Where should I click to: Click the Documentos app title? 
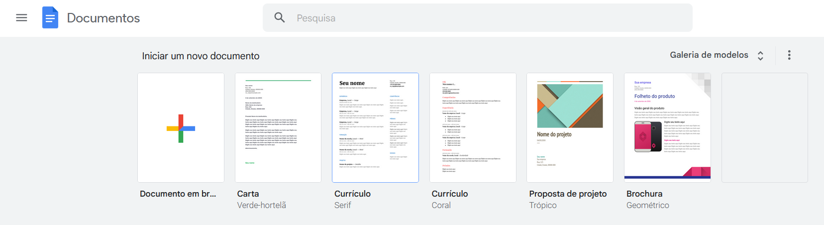click(103, 18)
